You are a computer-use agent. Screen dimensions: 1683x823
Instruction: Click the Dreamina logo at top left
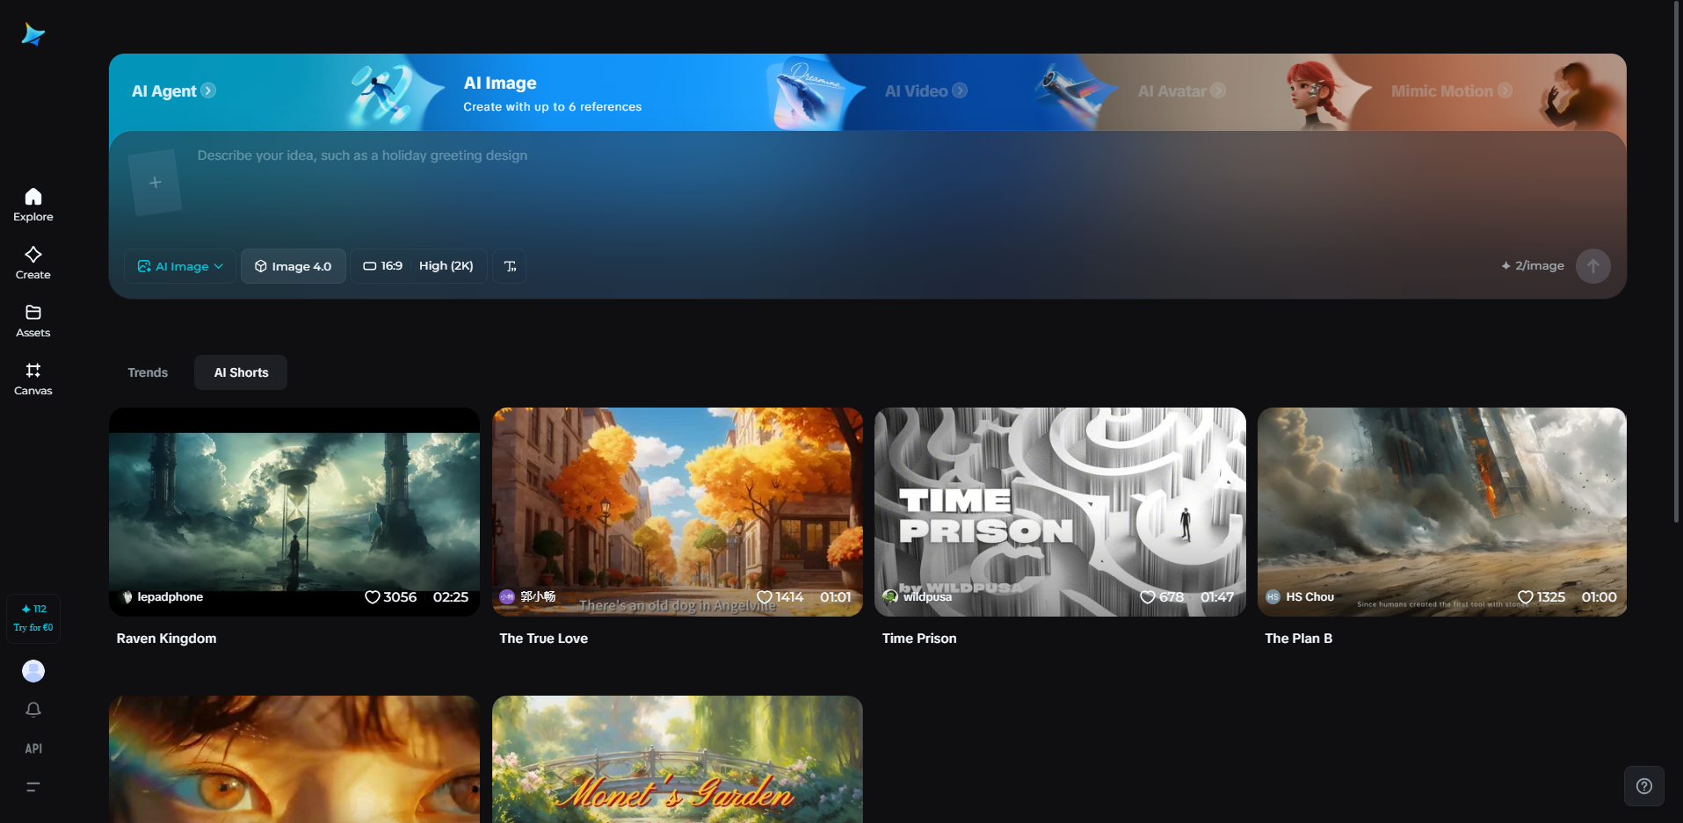pos(33,33)
